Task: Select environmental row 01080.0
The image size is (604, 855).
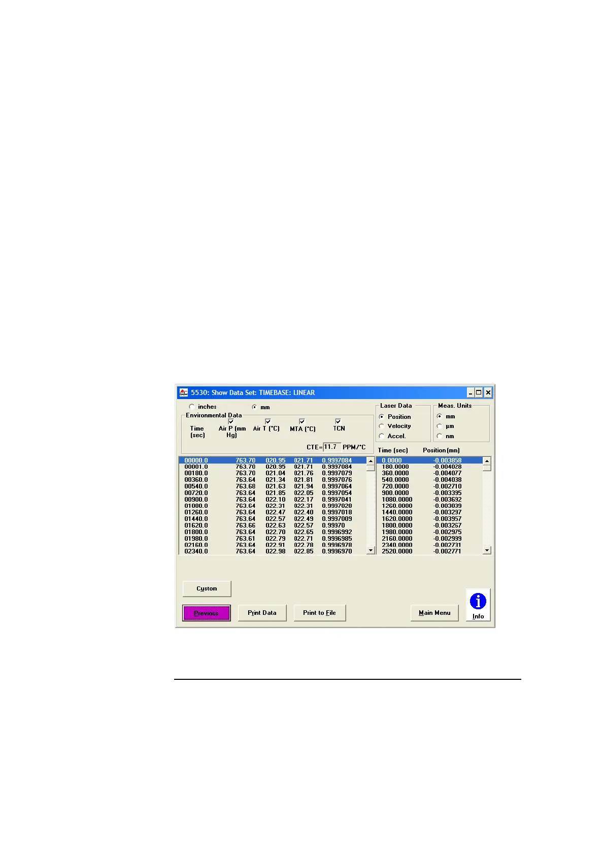Action: 273,506
